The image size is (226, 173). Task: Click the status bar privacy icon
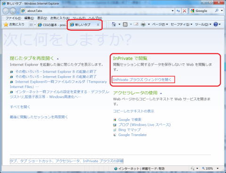[193, 168]
